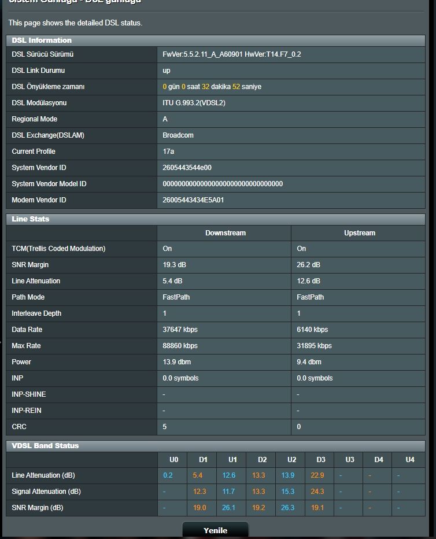
Task: Click upstream Max Rate 31895 kbps
Action: [314, 345]
